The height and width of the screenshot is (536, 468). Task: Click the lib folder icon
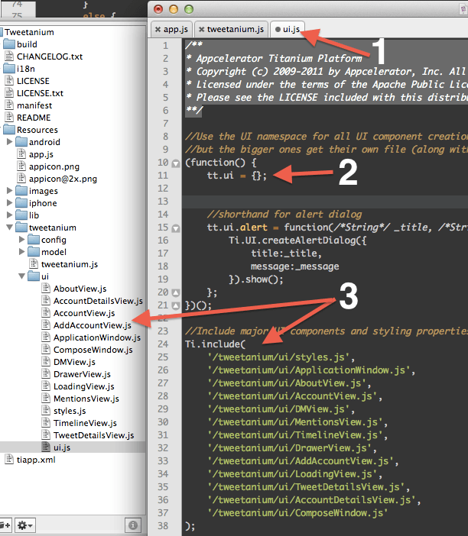(x=21, y=215)
